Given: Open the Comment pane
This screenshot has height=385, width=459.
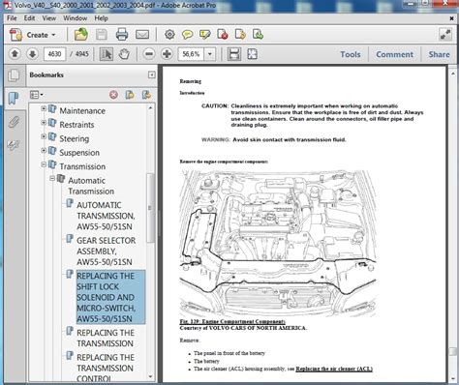Looking at the screenshot, I should pos(394,54).
